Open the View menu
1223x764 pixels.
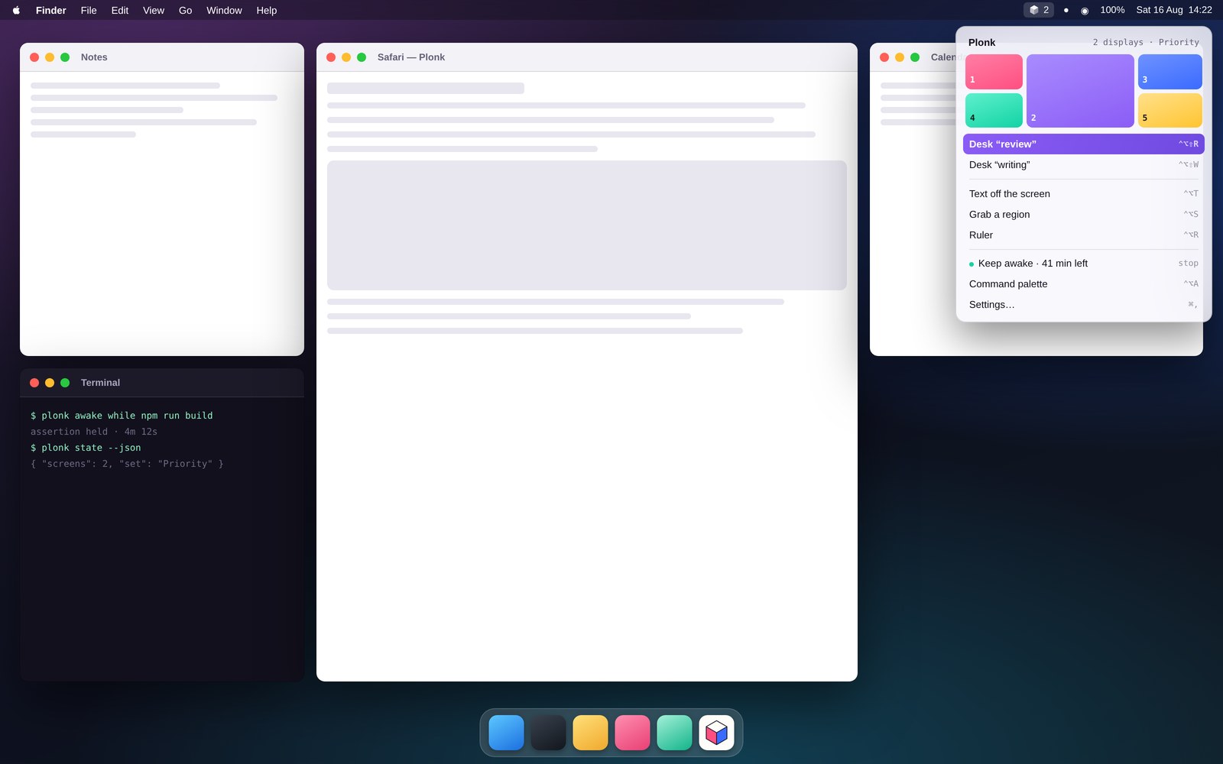coord(154,10)
